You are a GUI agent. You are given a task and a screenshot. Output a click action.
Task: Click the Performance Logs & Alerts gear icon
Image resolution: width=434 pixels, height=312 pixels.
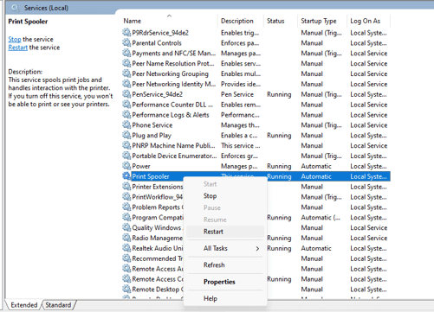(126, 115)
